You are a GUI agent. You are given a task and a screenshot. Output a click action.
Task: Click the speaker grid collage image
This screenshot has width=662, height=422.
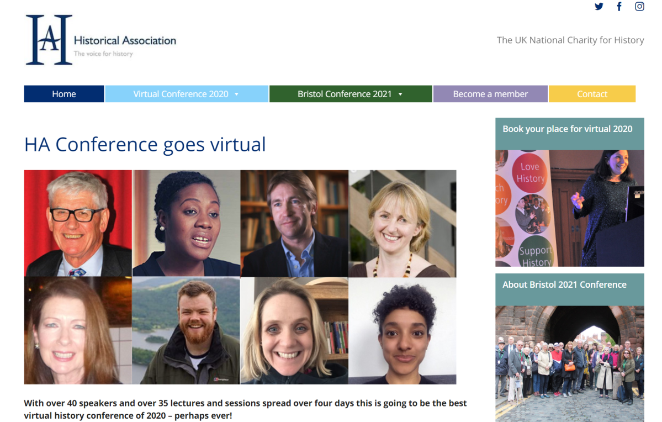point(240,277)
